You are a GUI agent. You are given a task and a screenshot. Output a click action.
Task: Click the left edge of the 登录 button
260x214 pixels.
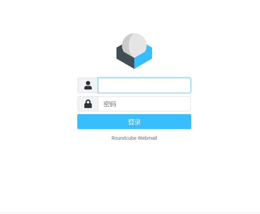coord(79,122)
